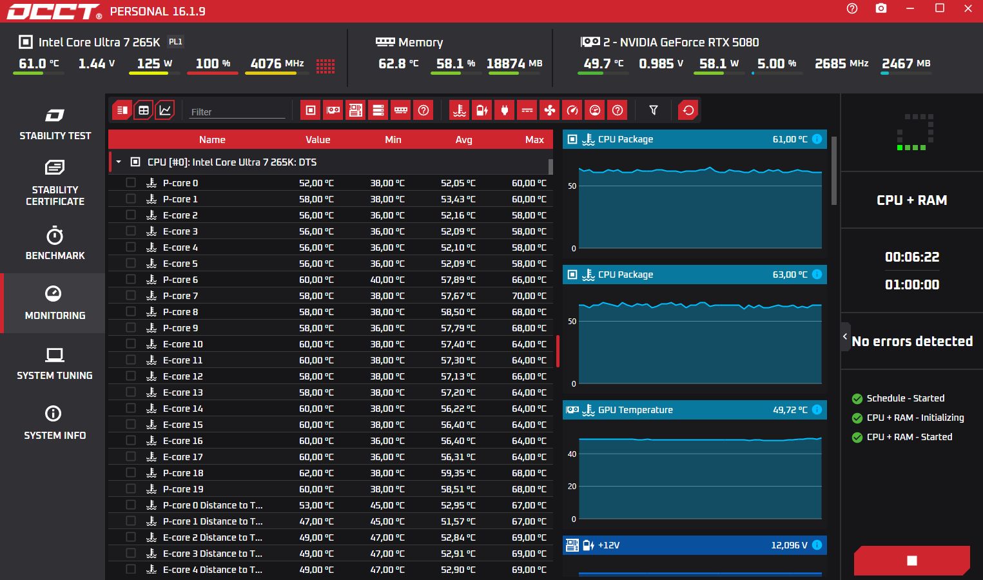
Task: Toggle the storage drive hardware filter icon
Action: click(x=378, y=110)
